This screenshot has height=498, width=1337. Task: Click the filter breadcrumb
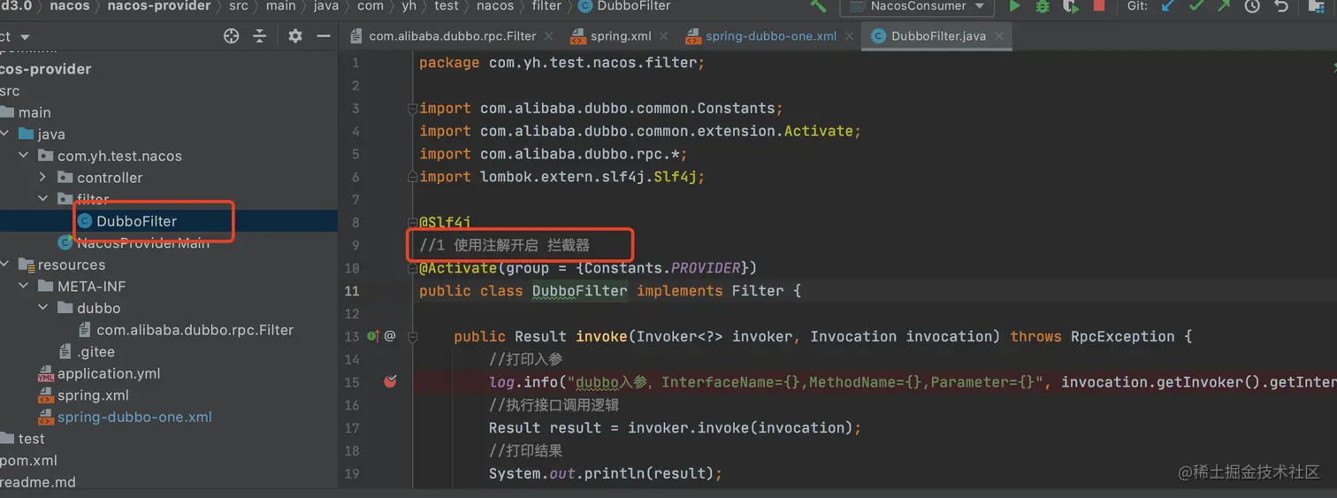546,5
